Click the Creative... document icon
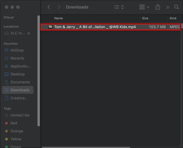183x148 pixels. click(x=6, y=98)
